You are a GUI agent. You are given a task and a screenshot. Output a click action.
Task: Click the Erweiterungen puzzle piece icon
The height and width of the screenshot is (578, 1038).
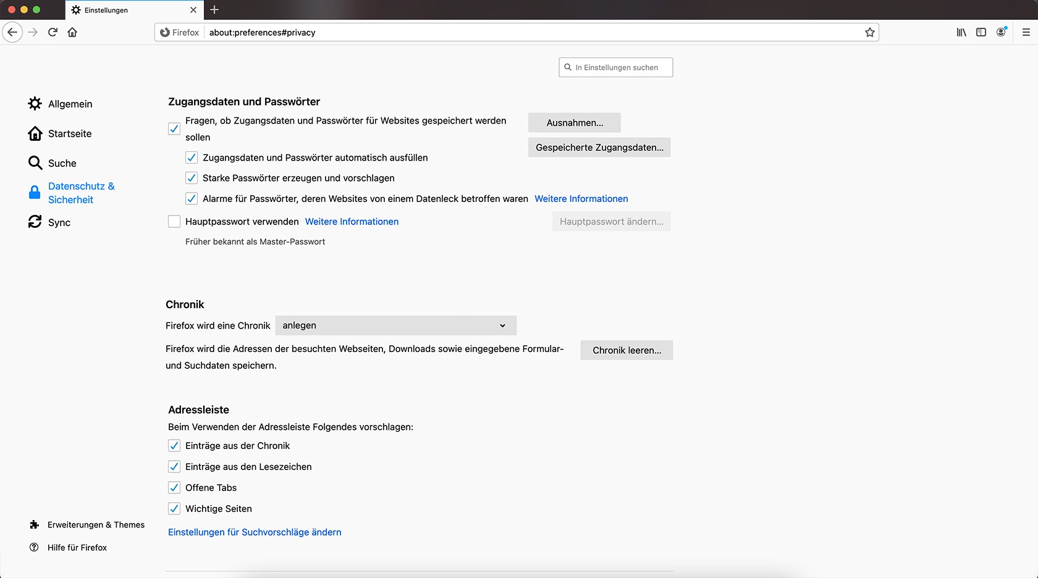pos(35,525)
